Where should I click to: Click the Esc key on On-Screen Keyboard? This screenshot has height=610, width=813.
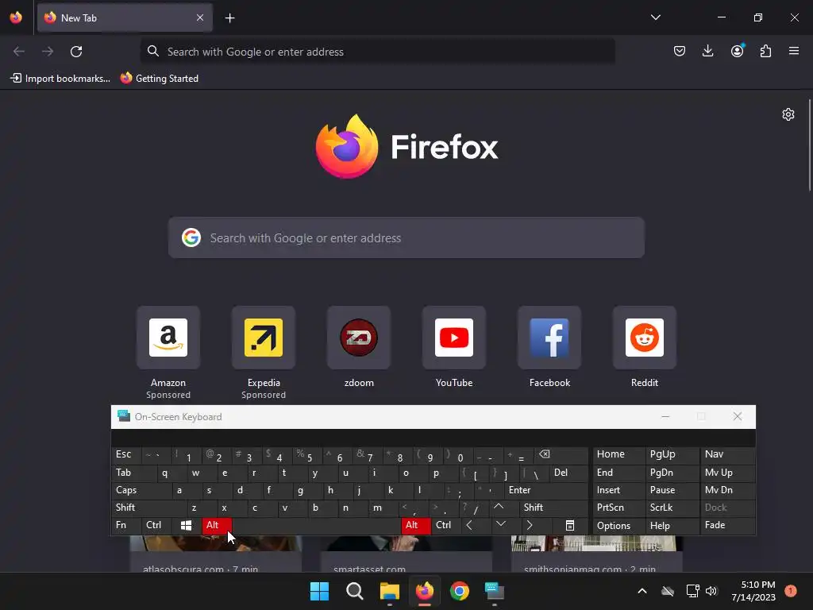(126, 455)
